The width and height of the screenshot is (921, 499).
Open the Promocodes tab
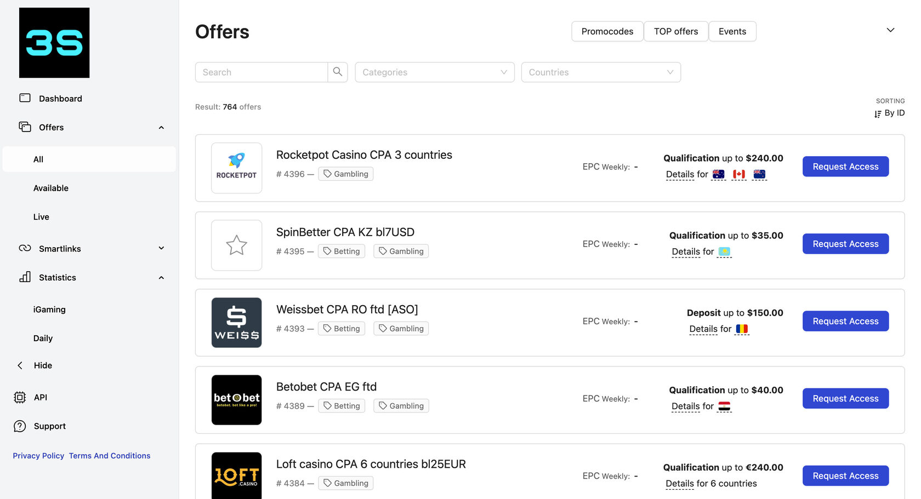click(x=607, y=31)
